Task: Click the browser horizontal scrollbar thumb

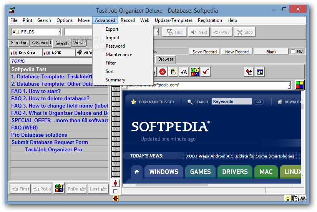Action: click(172, 185)
